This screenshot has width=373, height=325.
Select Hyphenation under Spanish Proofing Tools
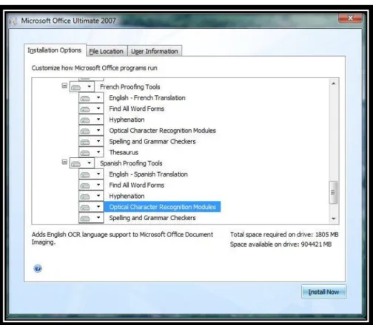127,196
